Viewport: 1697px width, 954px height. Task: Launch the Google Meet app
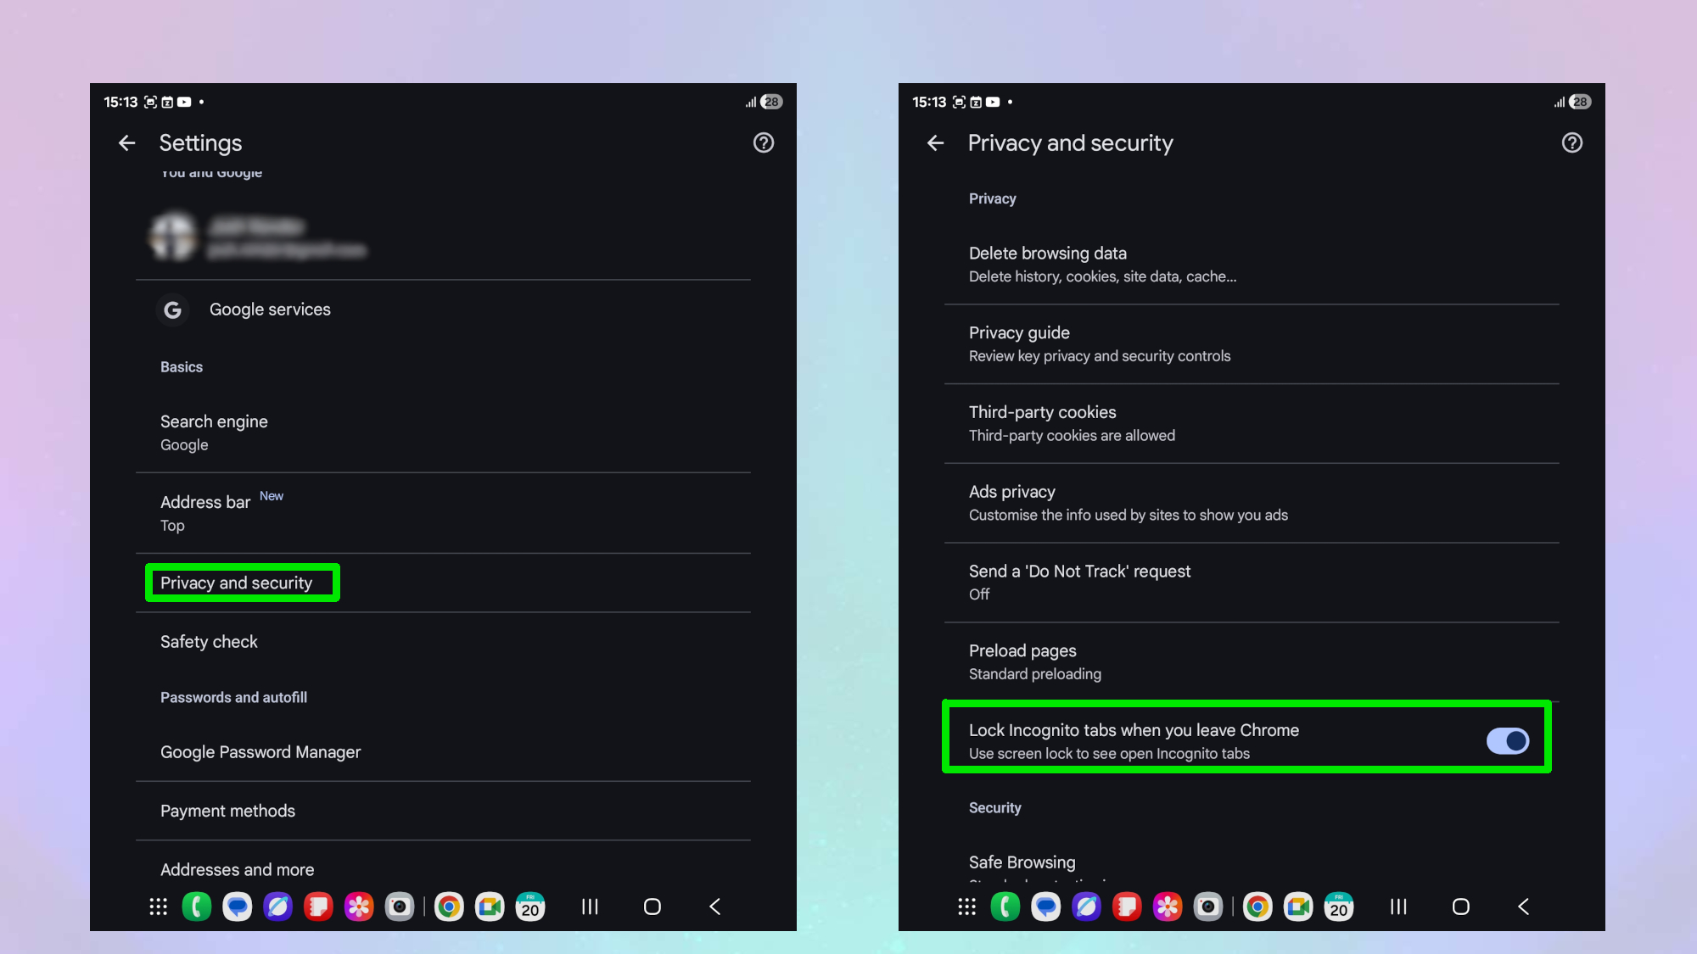[490, 907]
